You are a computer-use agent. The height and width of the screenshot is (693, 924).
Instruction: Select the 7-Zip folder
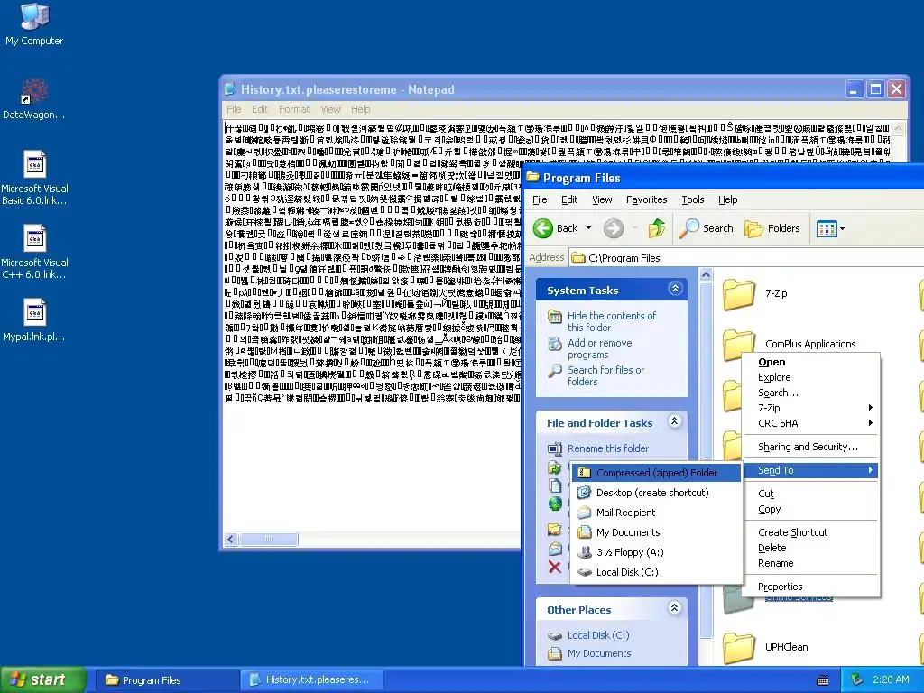point(755,293)
